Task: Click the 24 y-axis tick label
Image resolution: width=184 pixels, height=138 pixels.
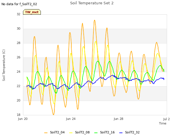Action: coord(18,72)
